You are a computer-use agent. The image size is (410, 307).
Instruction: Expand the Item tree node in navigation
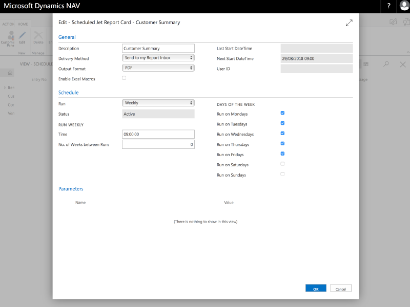pyautogui.click(x=5, y=87)
